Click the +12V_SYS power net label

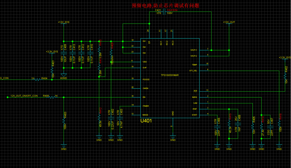pos(64,22)
